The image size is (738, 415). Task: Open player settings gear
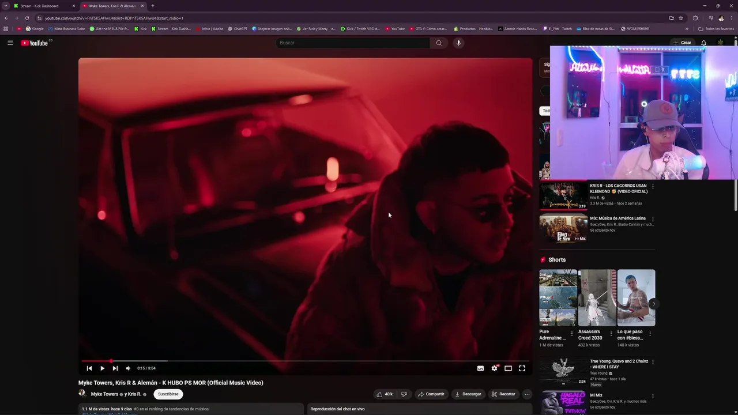494,368
